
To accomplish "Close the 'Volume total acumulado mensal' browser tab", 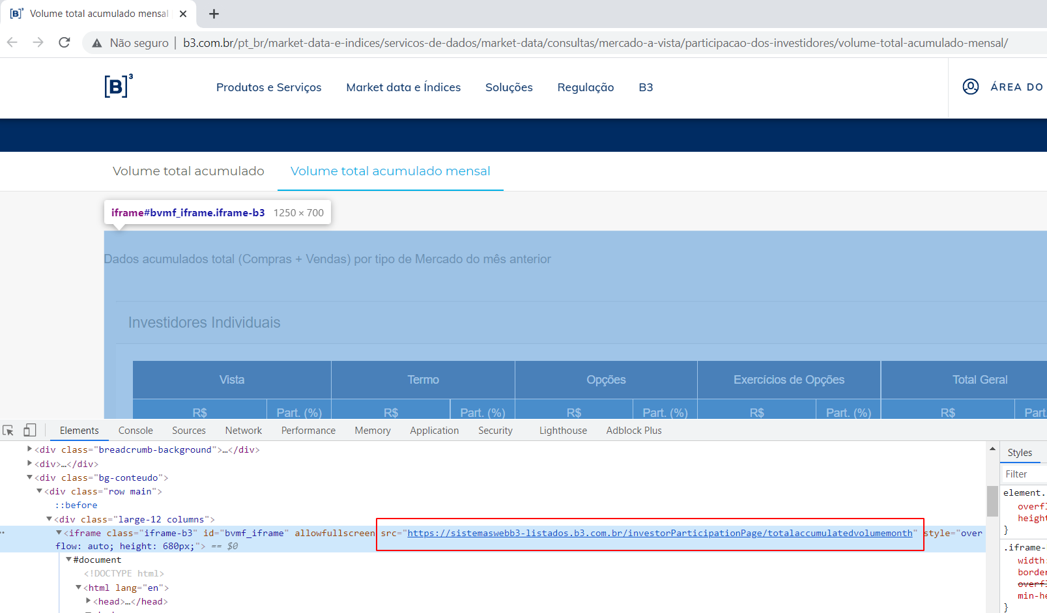I will [183, 14].
